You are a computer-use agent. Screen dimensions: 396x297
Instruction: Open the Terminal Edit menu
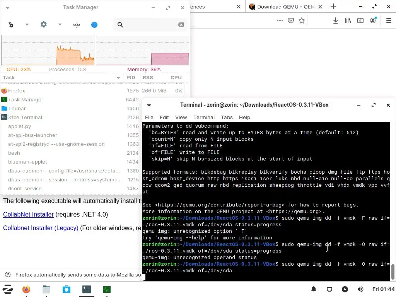(x=164, y=118)
